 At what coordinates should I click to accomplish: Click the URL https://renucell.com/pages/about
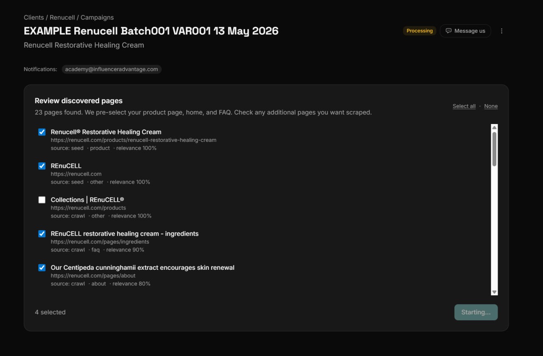(93, 276)
